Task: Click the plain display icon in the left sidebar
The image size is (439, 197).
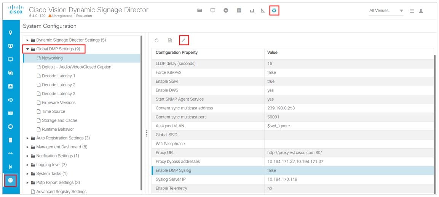Action: tap(11, 59)
